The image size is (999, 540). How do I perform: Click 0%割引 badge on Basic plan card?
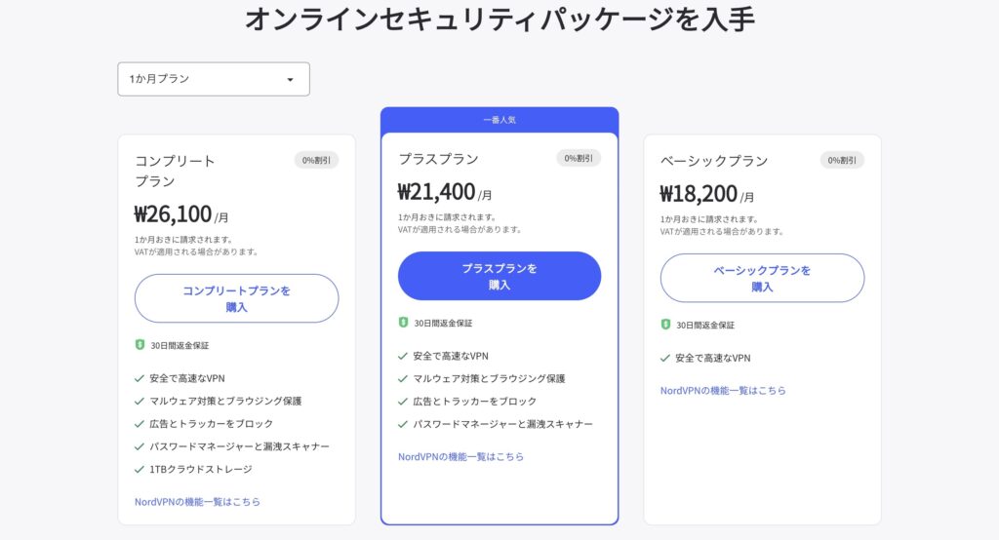click(842, 160)
